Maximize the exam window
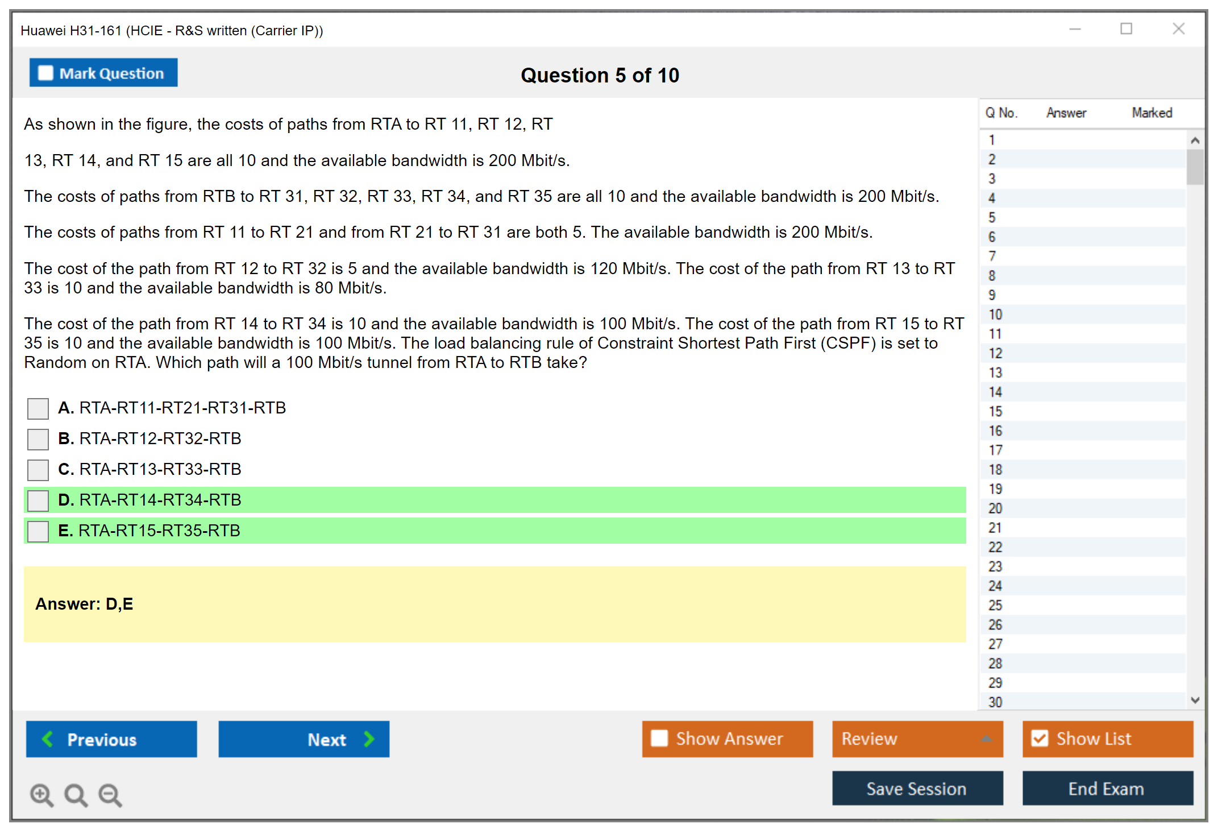Viewport: 1222px width, 836px height. pyautogui.click(x=1126, y=29)
